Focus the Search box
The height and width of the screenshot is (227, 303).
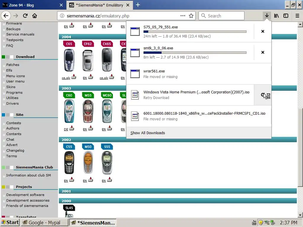click(221, 16)
